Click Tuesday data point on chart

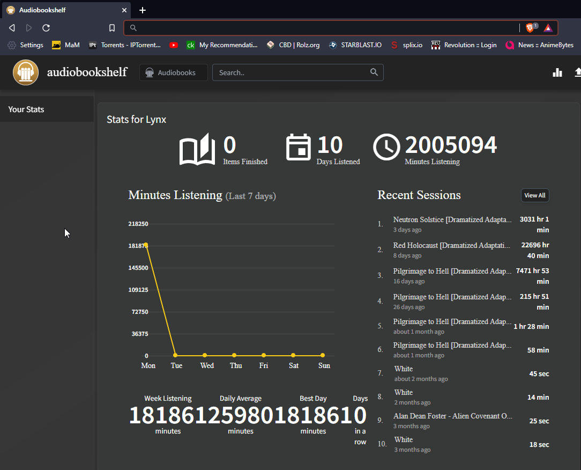tap(175, 355)
